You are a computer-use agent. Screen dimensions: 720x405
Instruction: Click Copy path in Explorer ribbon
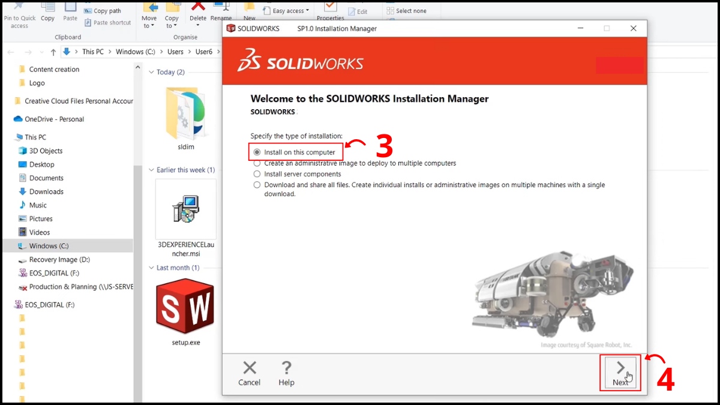pyautogui.click(x=103, y=11)
